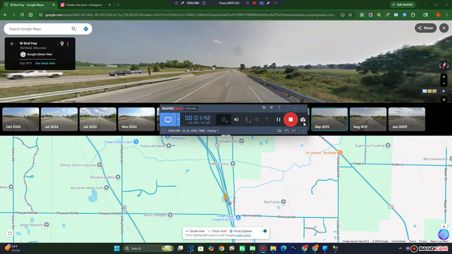Tick the Bandicam 1920x1080 display checkbox

[x=164, y=131]
